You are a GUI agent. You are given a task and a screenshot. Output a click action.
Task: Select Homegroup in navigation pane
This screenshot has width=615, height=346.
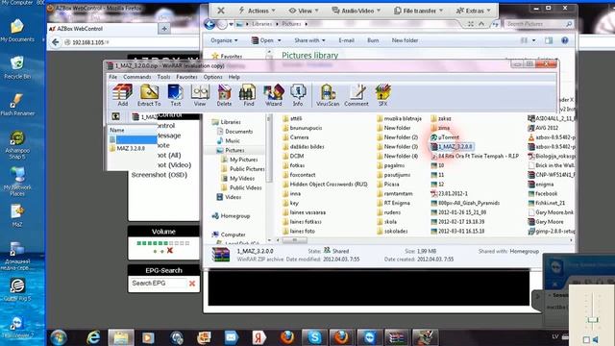[x=234, y=215]
